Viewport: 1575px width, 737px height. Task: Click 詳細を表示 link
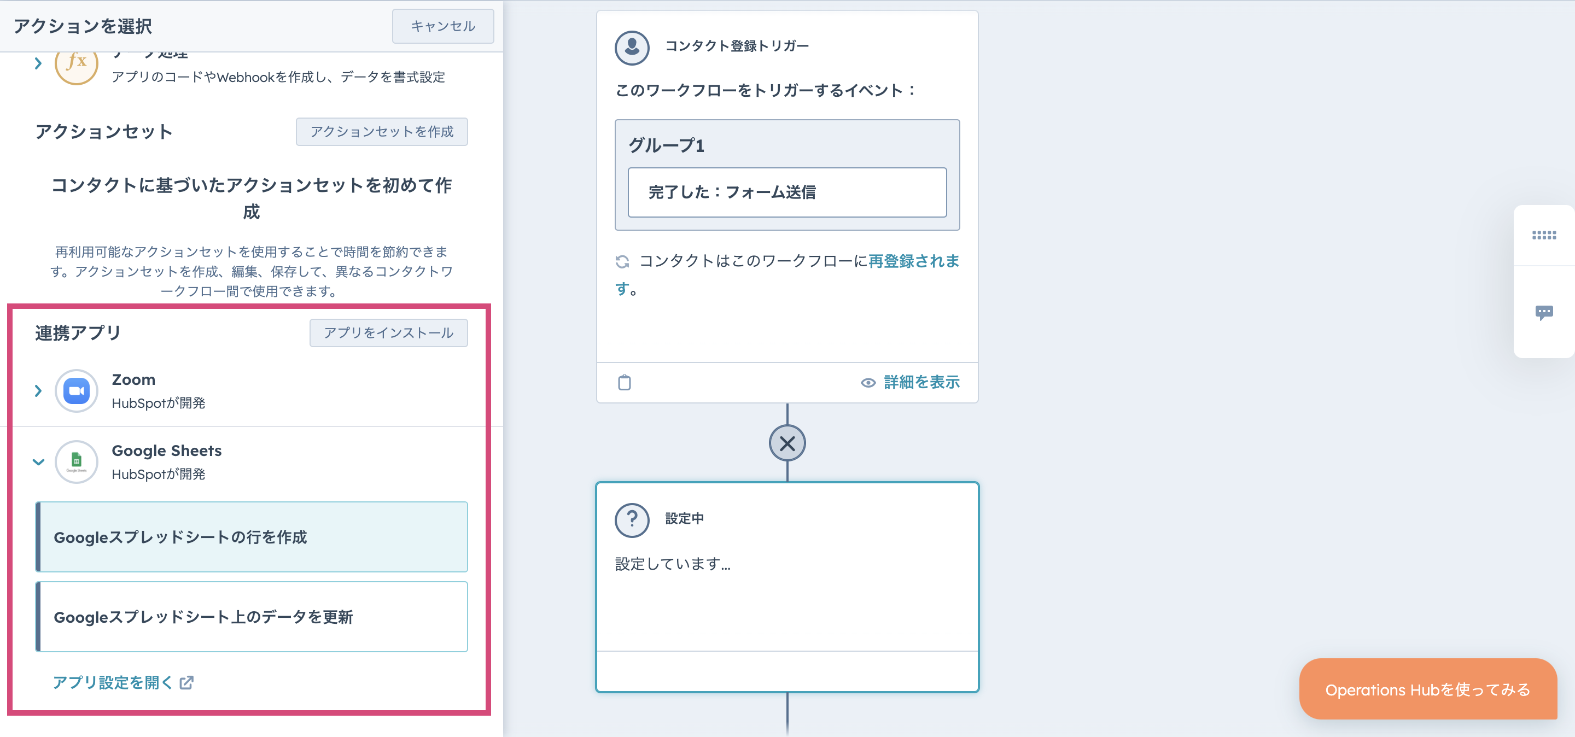[921, 383]
